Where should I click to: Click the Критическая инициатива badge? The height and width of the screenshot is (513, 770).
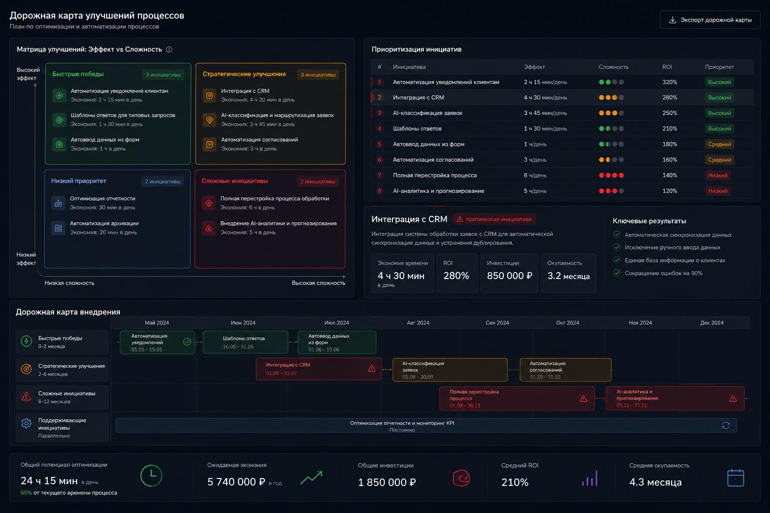click(494, 219)
